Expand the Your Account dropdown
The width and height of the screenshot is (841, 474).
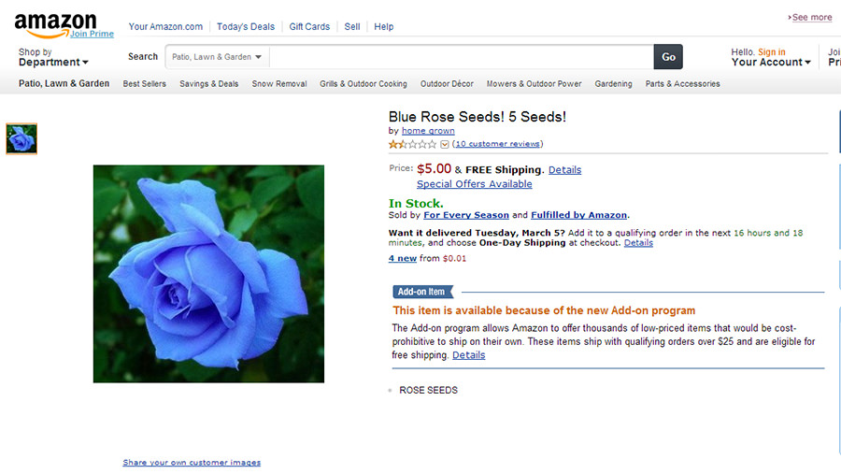(x=771, y=63)
